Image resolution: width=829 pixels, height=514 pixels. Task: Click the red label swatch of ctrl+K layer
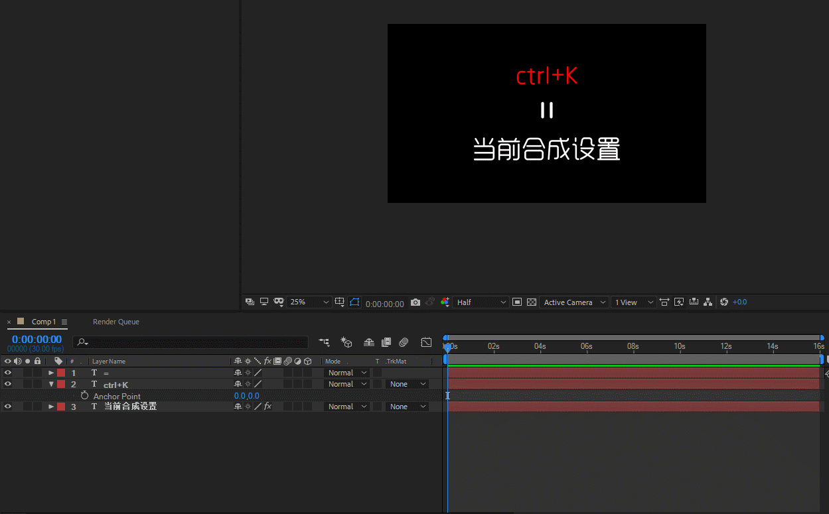tap(61, 384)
